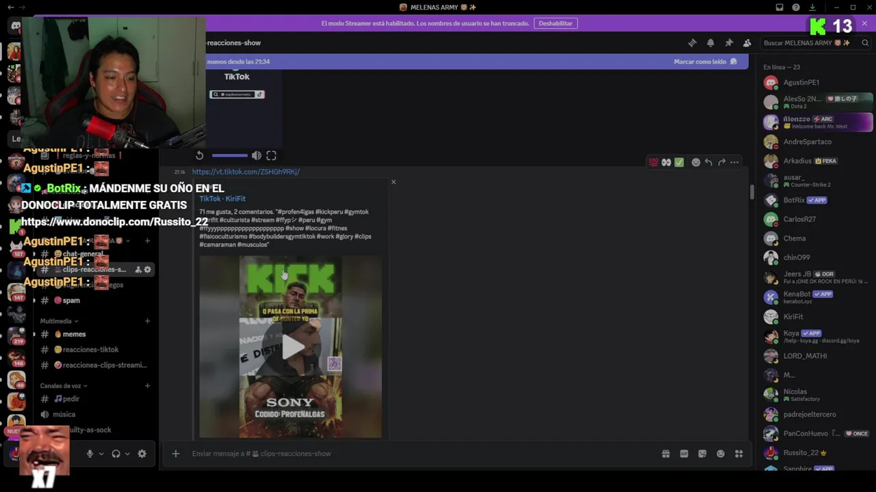Edit clips-reacciones channel gear icon
The height and width of the screenshot is (492, 876).
tap(147, 270)
